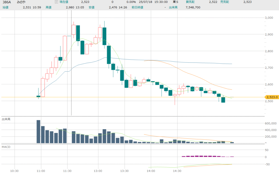Click the 現在値 label
Viewport: 279px width, 173px height.
(x=64, y=2)
